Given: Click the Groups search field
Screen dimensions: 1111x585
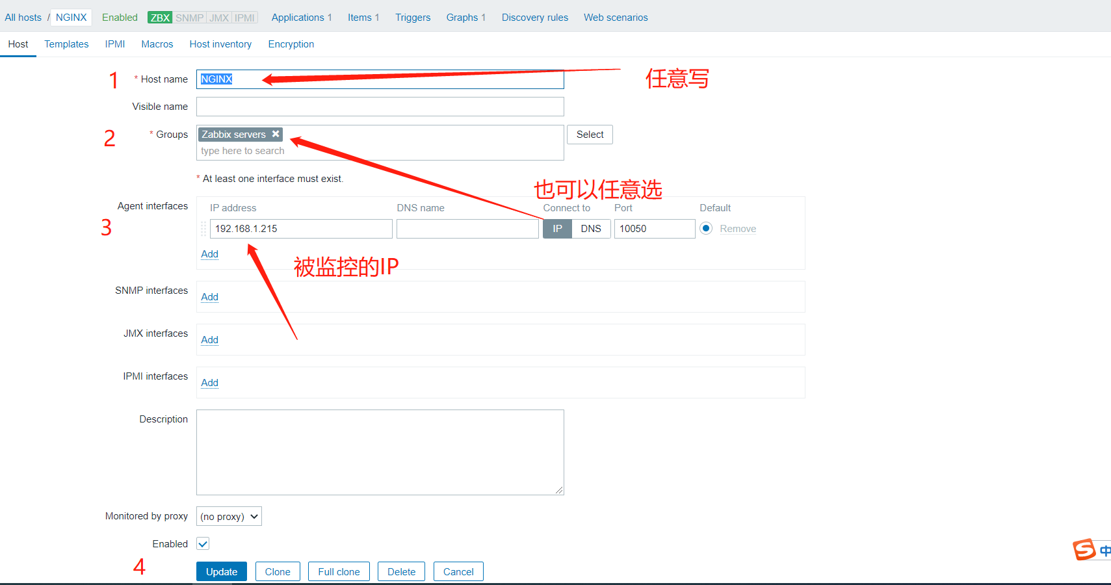Looking at the screenshot, I should pyautogui.click(x=380, y=151).
